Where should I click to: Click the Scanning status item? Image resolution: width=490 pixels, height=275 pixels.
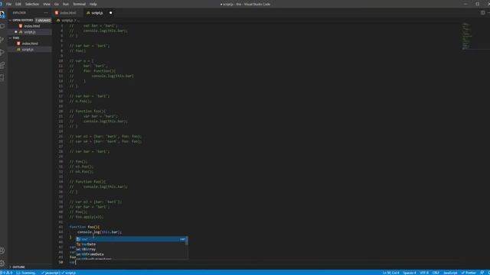[26, 273]
